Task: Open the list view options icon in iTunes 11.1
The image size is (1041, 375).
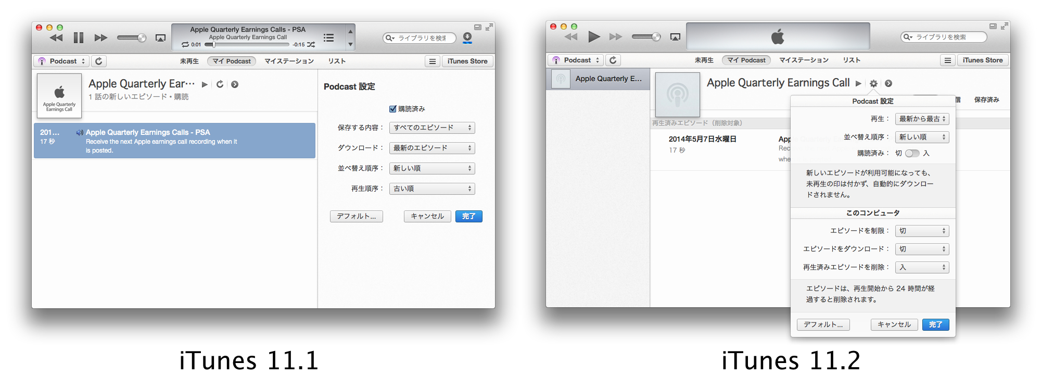Action: point(432,61)
